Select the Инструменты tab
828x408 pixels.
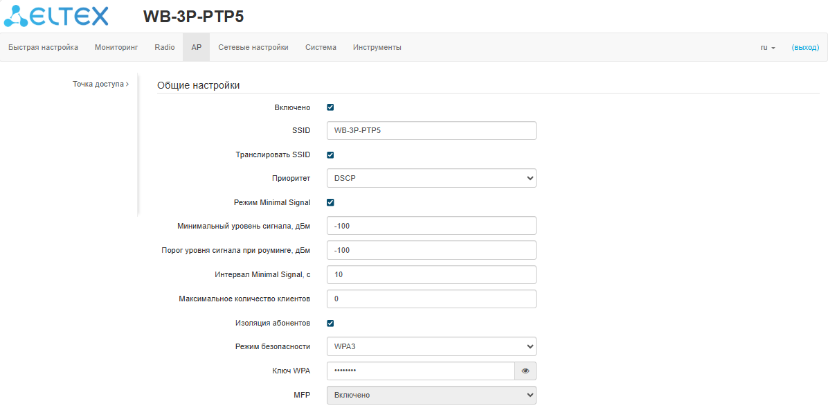click(377, 47)
